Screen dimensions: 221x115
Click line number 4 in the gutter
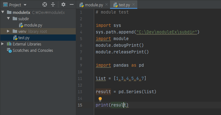point(81,32)
